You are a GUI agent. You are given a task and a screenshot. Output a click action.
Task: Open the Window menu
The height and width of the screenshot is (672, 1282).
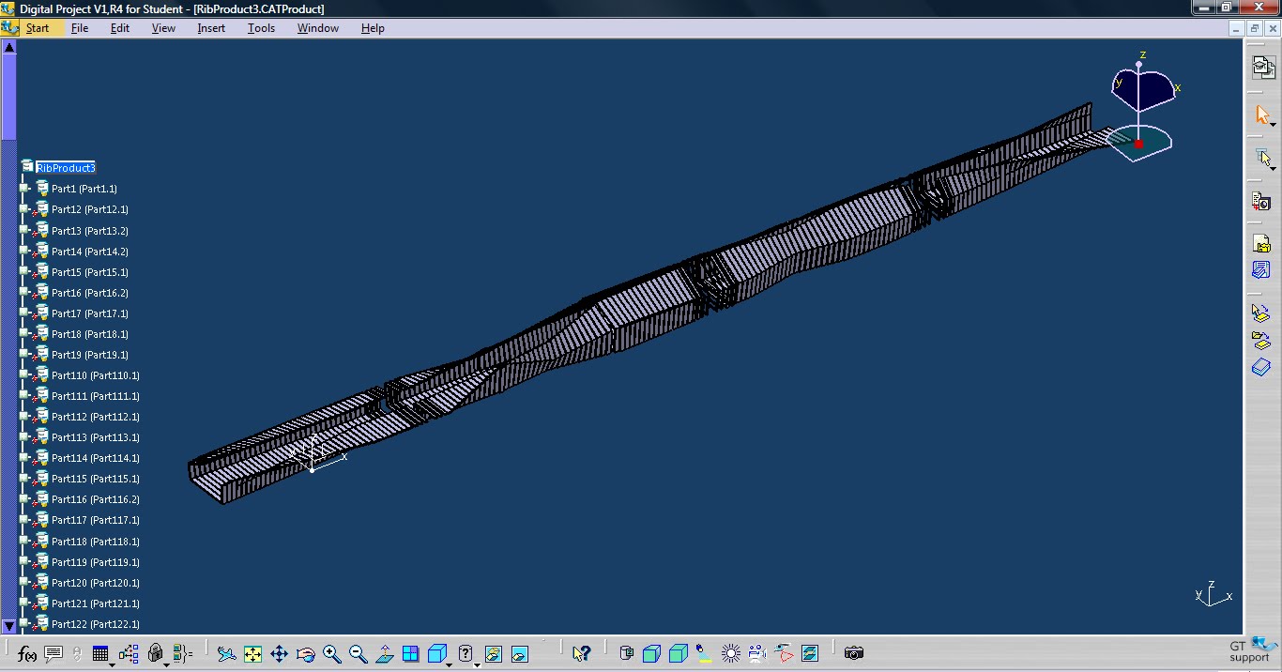[318, 28]
